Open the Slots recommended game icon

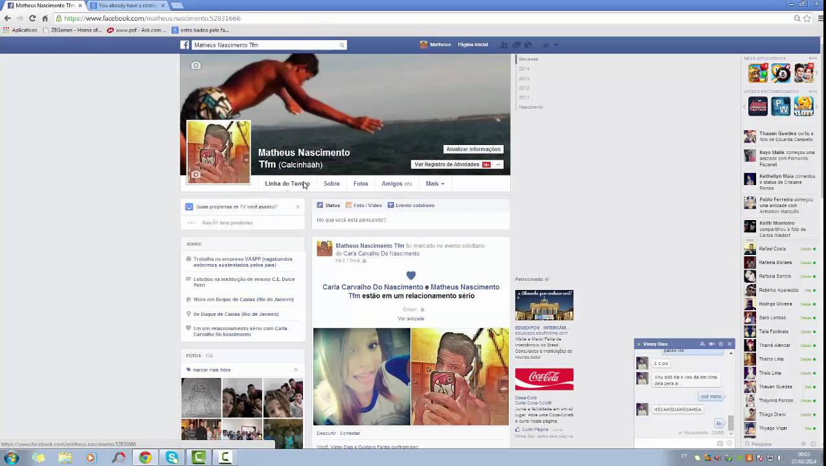coord(803,106)
